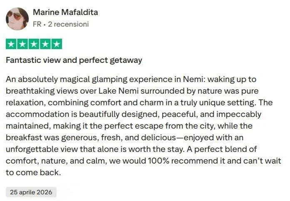Image resolution: width=290 pixels, height=201 pixels.
Task: Open the 'Fantastic view and perfect getaway' title
Action: point(74,60)
